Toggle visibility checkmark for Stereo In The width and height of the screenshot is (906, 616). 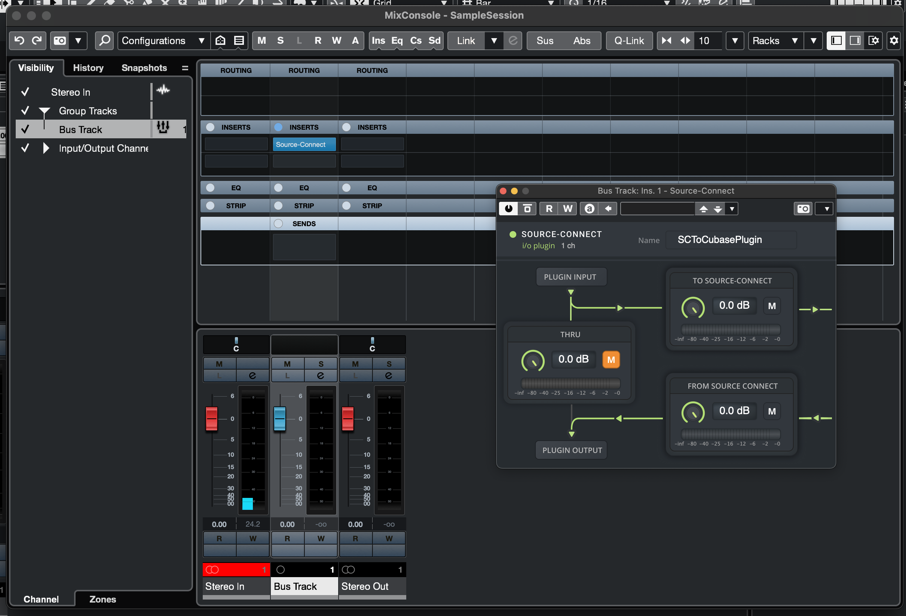pos(25,92)
